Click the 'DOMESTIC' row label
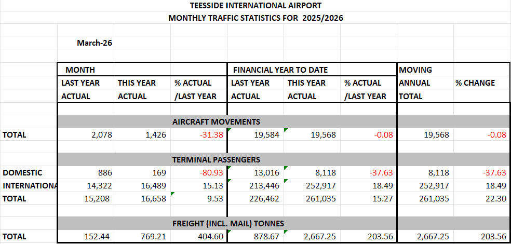The width and height of the screenshot is (511, 244). [29, 173]
